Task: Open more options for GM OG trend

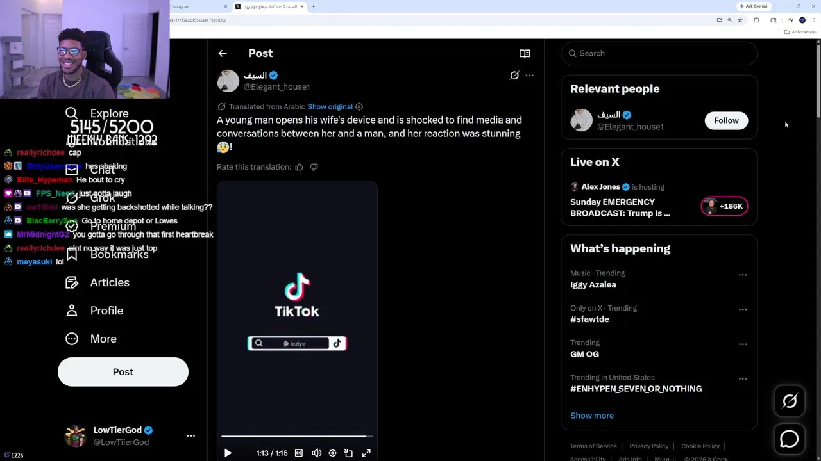Action: pos(743,344)
